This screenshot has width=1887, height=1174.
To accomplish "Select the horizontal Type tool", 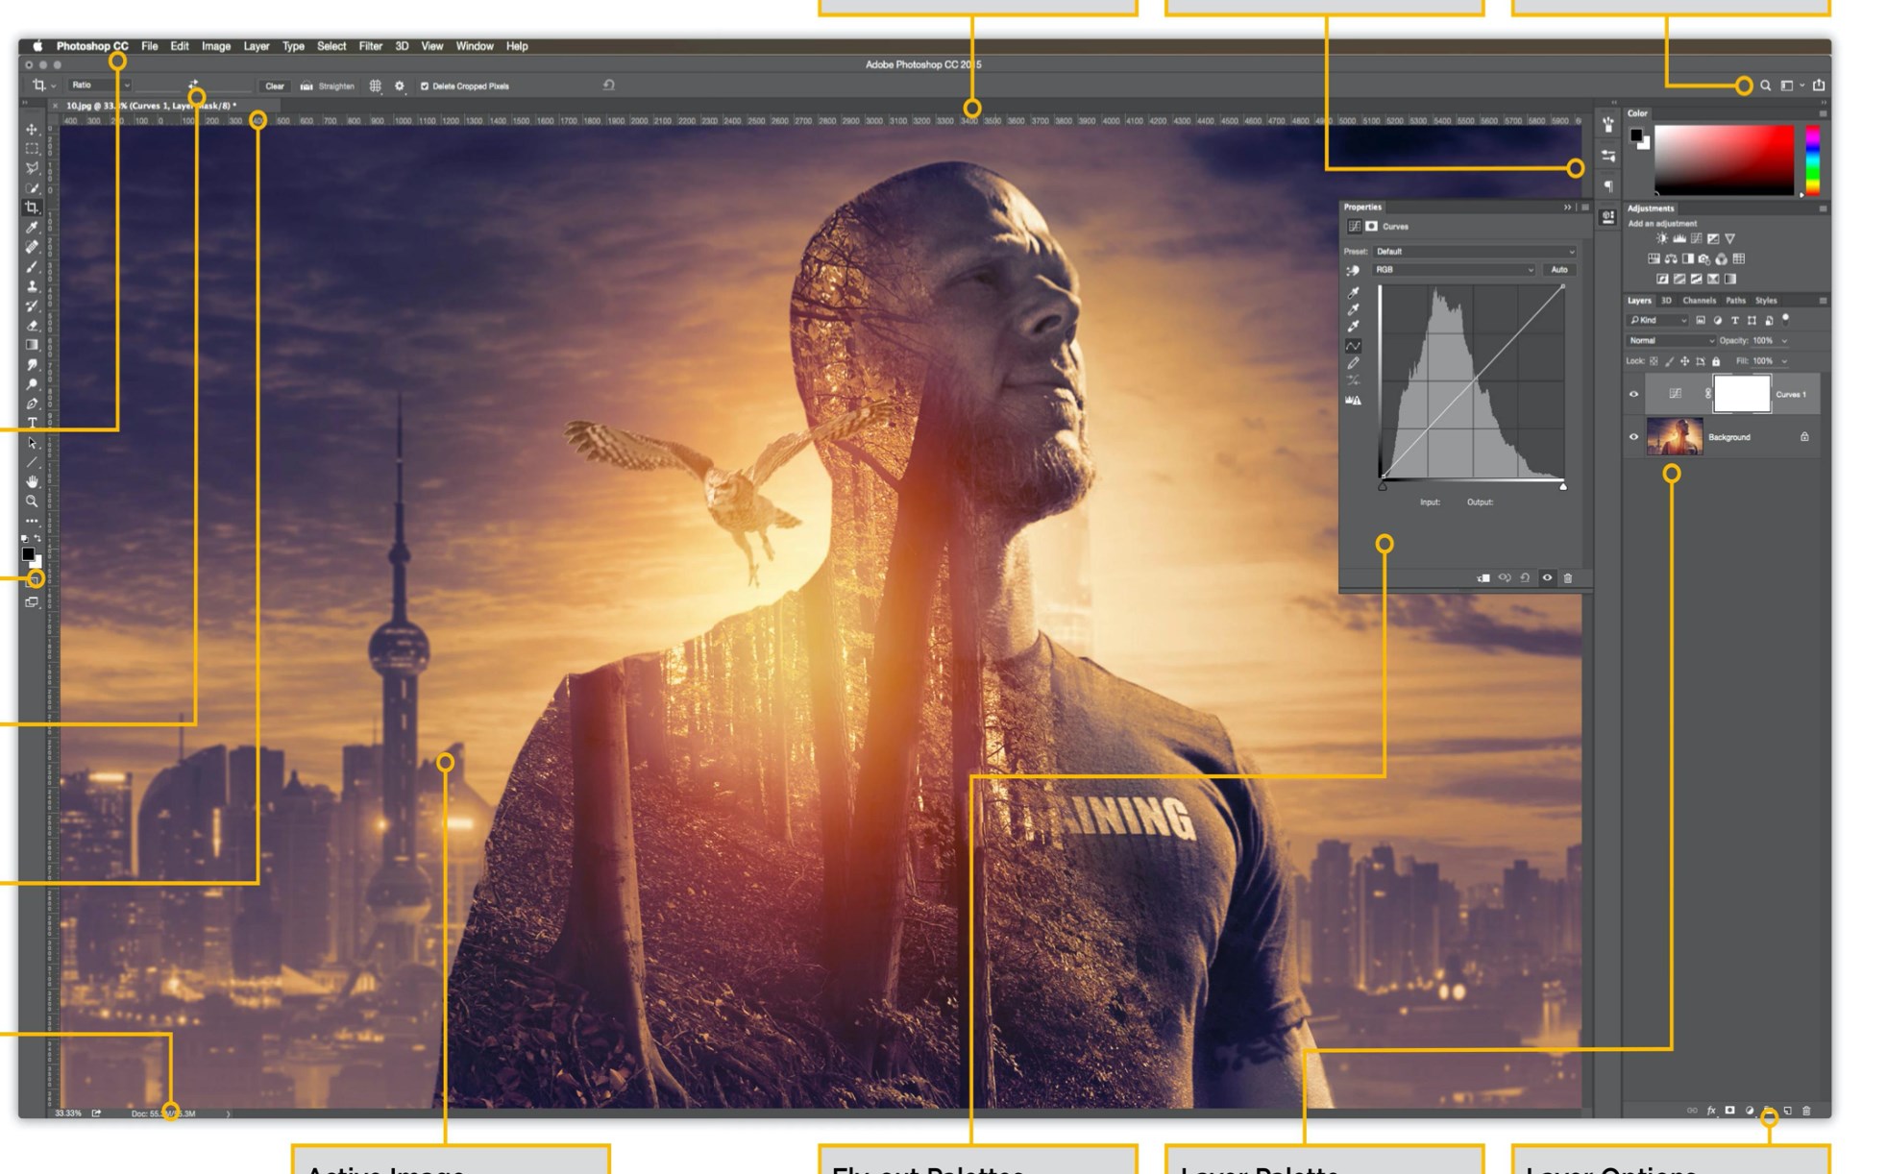I will coord(32,423).
